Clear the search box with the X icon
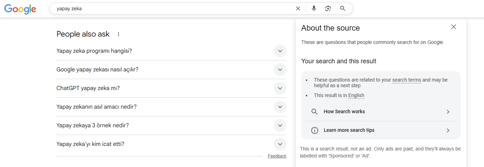Screen dimensions: 484x167 (x=298, y=8)
